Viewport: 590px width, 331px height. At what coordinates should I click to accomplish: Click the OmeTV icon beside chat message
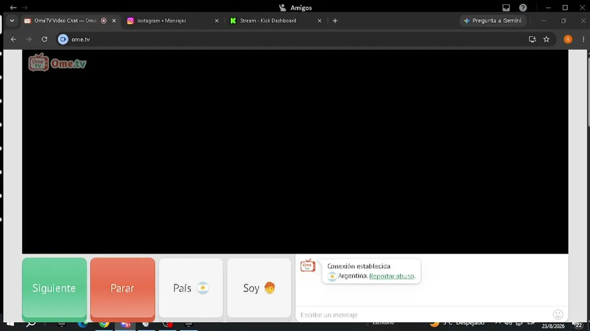pos(308,266)
